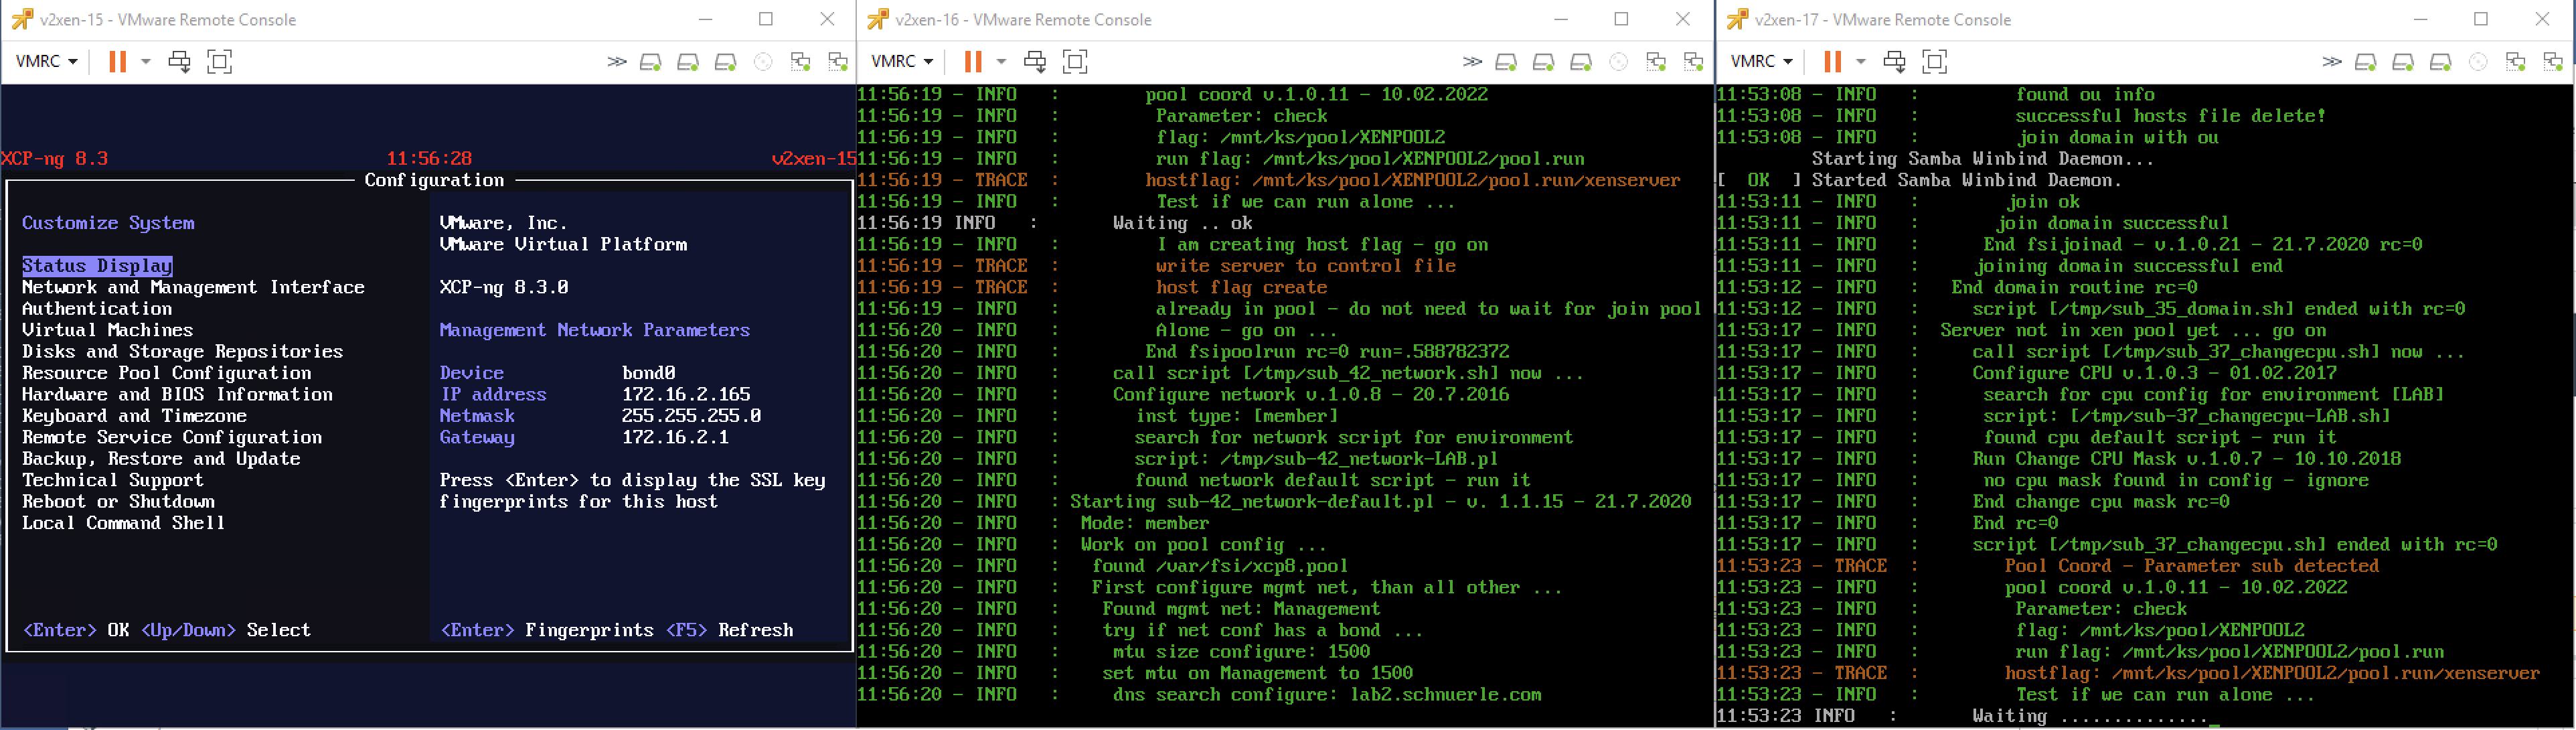Viewport: 2576px width, 730px height.
Task: Click last network adapter icon in v2xen-15 window
Action: click(x=838, y=62)
